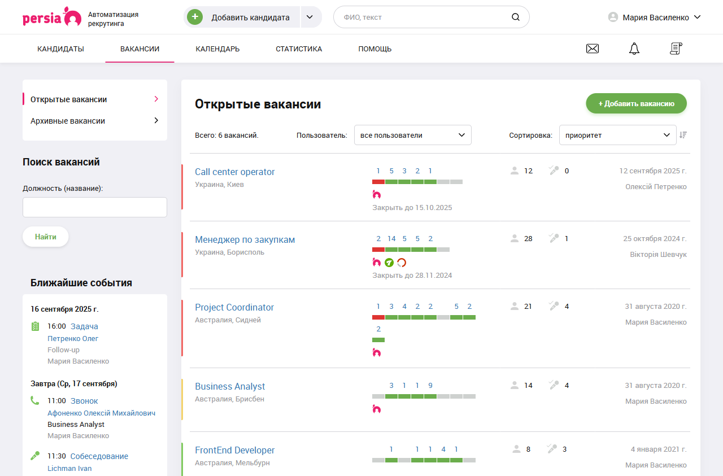This screenshot has width=723, height=476.
Task: Switch to the КАЛЕНДАРЬ tab
Action: [217, 49]
